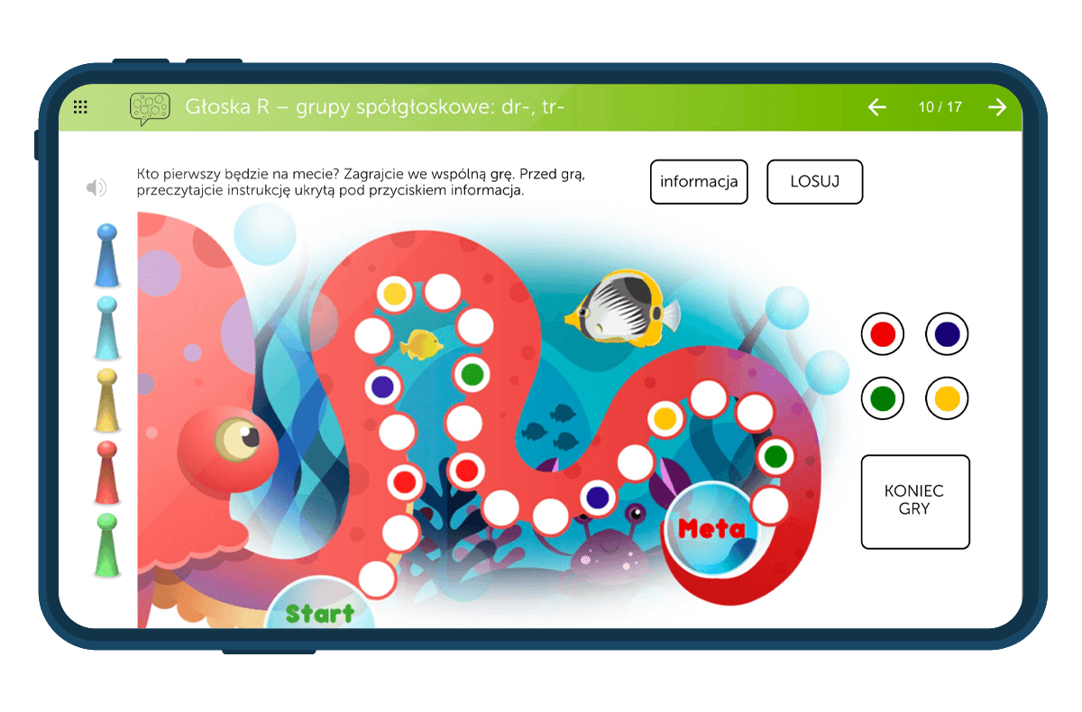Go to the next page arrow
The width and height of the screenshot is (1082, 712).
coord(997,107)
